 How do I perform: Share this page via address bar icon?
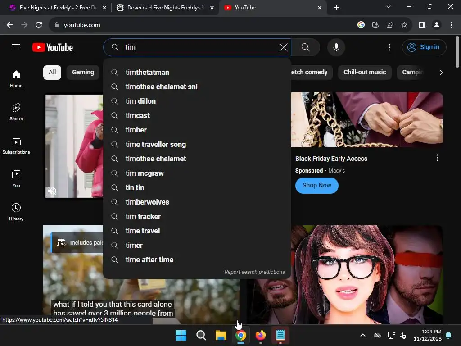pos(390,25)
